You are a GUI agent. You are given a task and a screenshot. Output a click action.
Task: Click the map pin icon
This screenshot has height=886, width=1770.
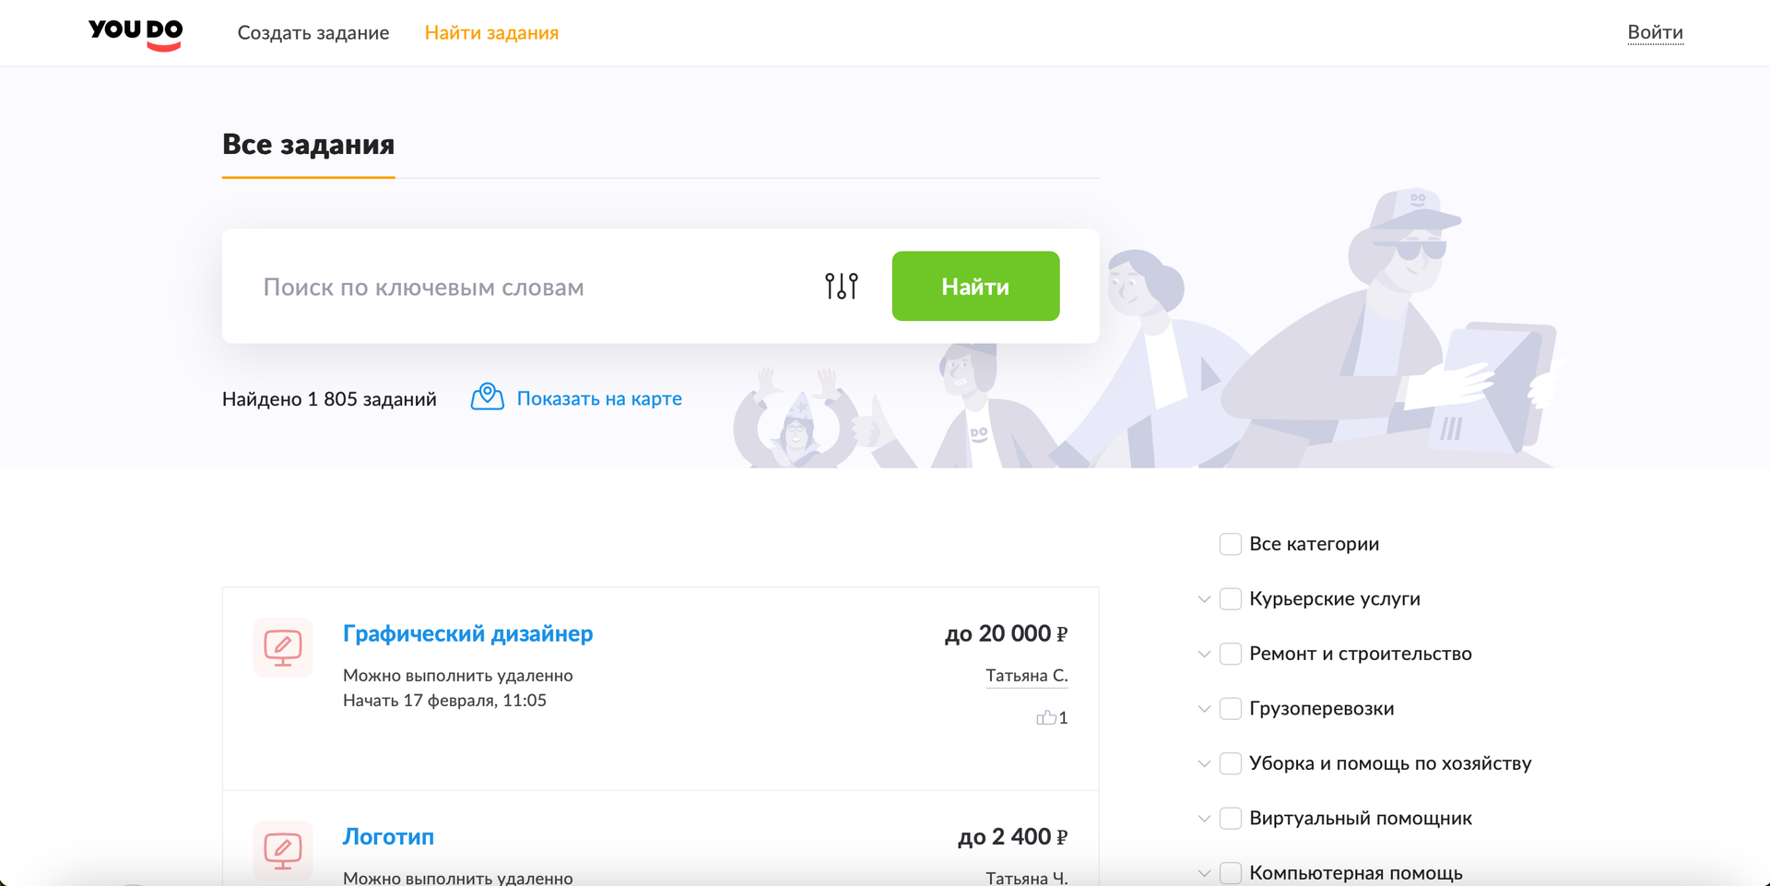tap(488, 397)
